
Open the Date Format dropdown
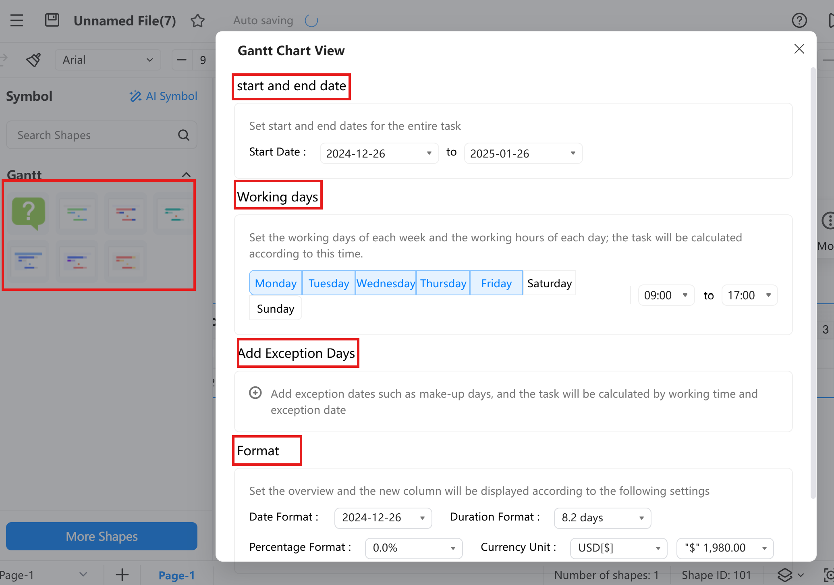pos(383,518)
